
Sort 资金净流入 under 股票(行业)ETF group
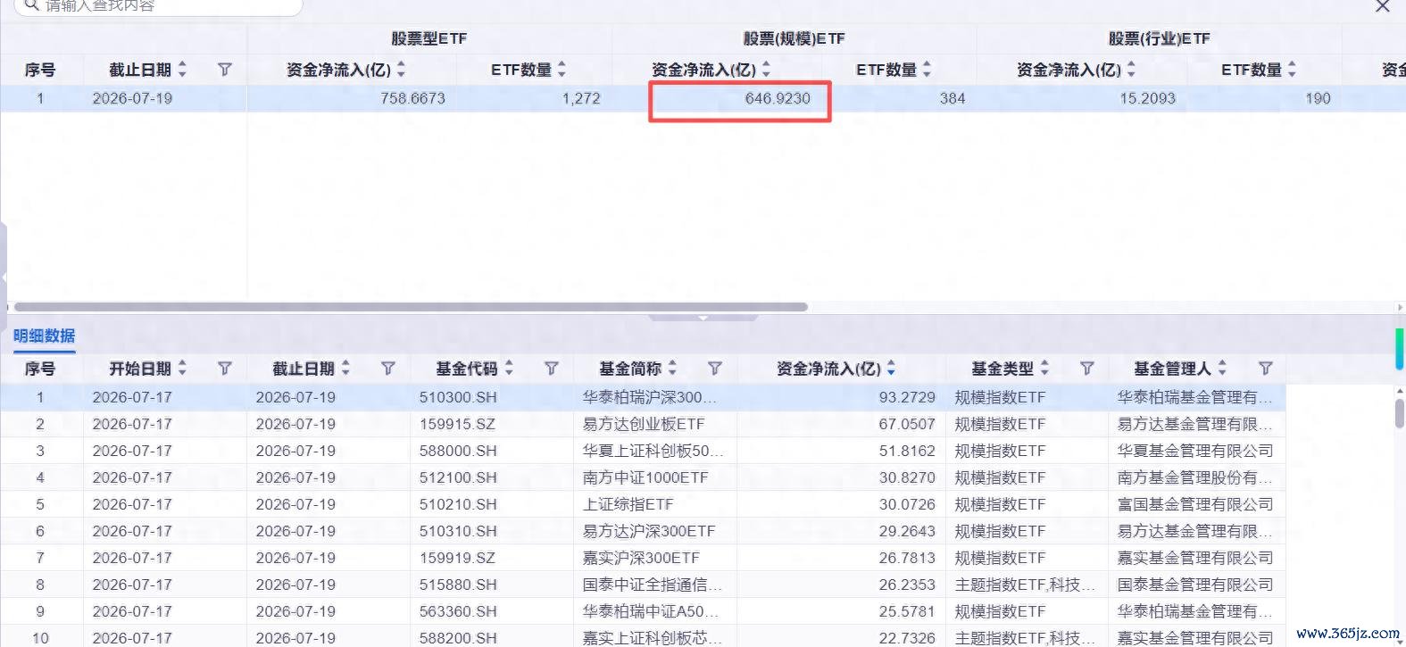(x=1131, y=70)
